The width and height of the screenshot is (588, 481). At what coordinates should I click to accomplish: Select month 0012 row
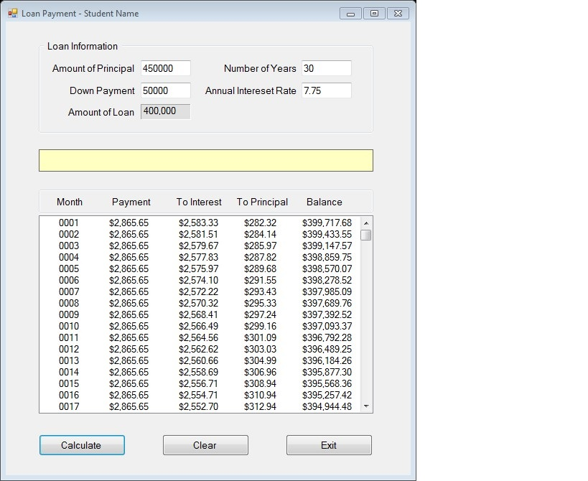pos(200,349)
